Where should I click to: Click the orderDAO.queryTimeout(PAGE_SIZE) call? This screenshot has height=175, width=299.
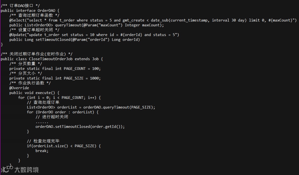point(119,107)
